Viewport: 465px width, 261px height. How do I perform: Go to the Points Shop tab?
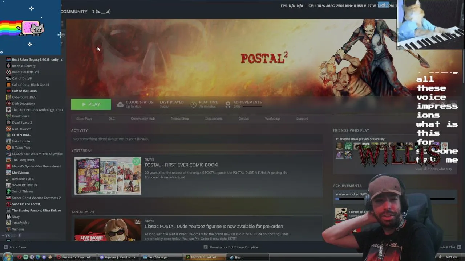coord(180,119)
